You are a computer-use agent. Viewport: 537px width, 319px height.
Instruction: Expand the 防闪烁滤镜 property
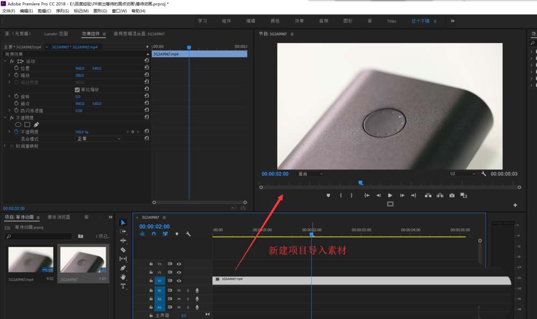(x=9, y=110)
